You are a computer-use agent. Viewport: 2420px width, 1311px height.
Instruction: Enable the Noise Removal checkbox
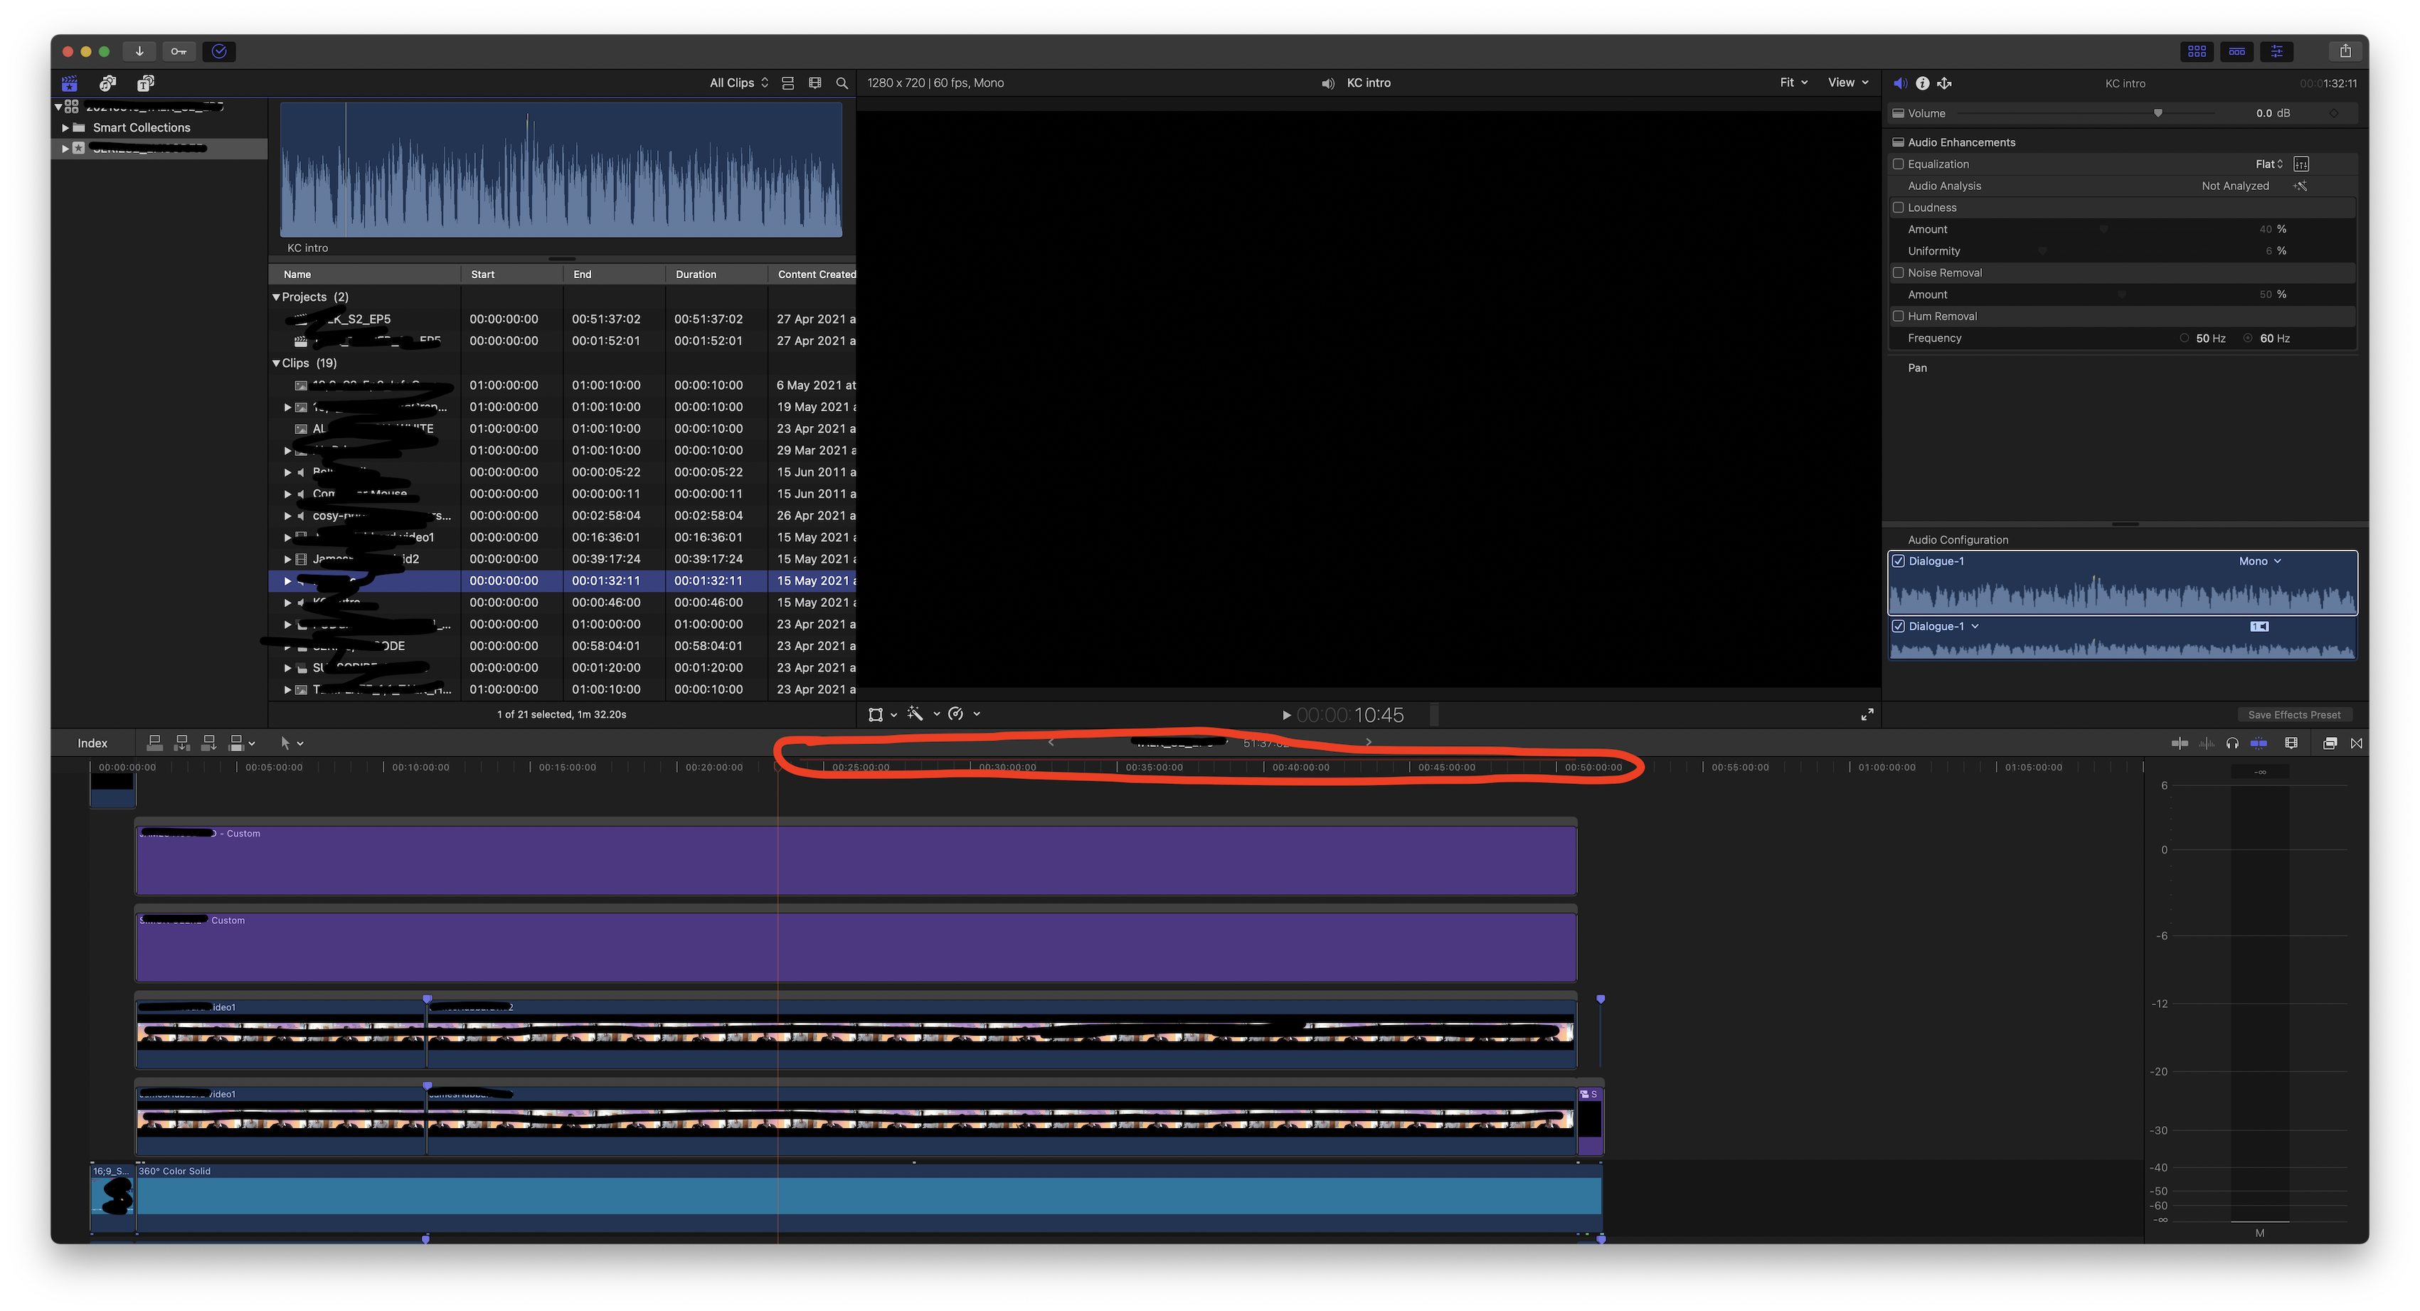(1898, 273)
